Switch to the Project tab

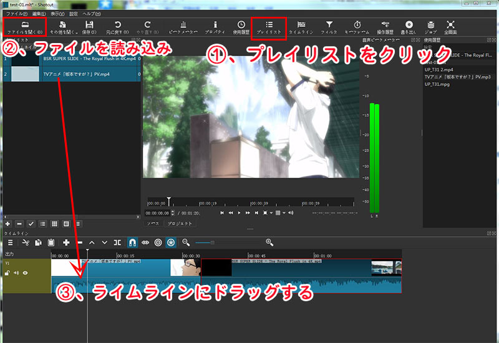pyautogui.click(x=180, y=223)
